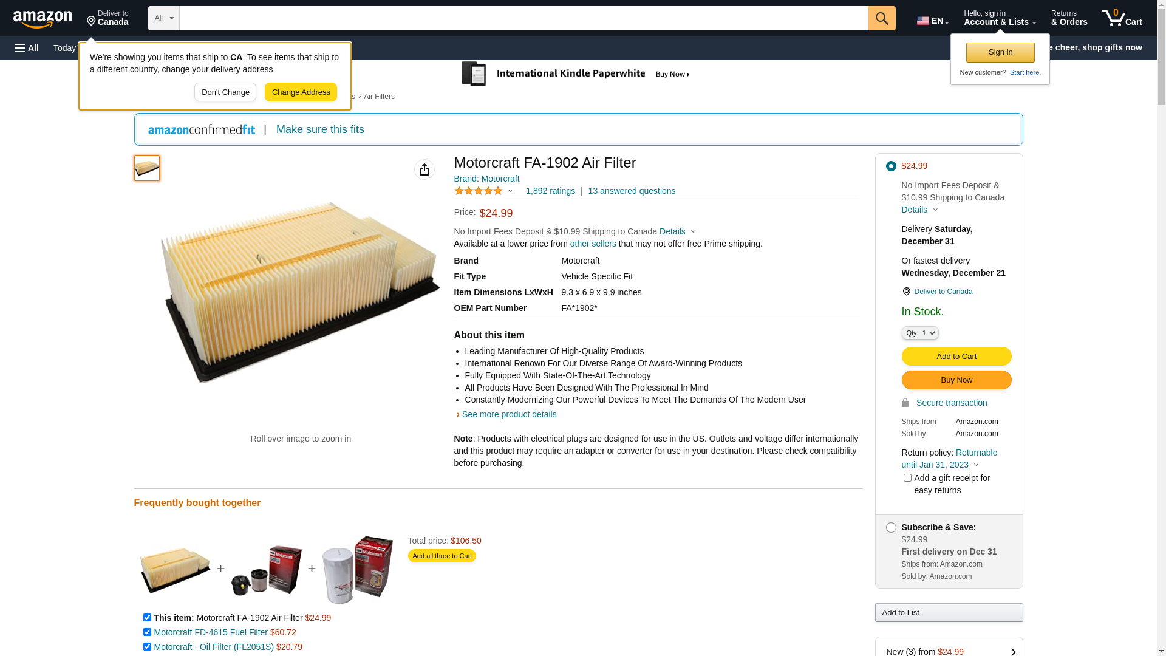
Task: Open the search category All dropdown
Action: point(164,18)
